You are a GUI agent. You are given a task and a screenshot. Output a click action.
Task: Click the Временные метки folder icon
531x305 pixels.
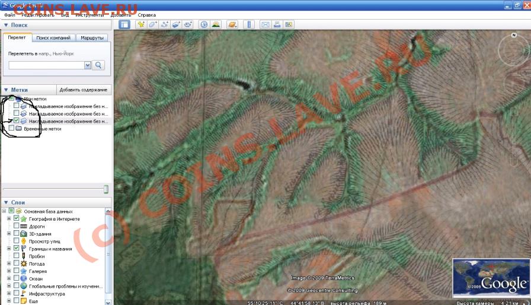click(18, 128)
